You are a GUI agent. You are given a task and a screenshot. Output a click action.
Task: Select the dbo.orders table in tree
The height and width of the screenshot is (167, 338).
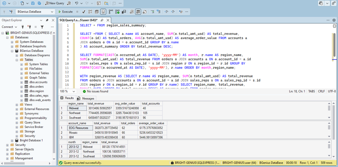37,87
